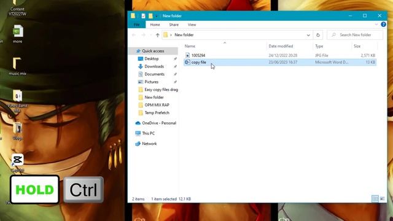Open Temp Prefetch folder
The height and width of the screenshot is (221, 393).
pos(157,113)
